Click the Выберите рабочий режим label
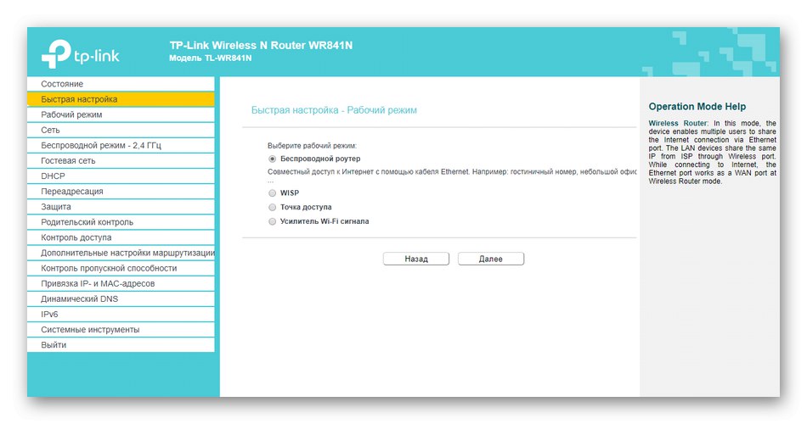807x424 pixels. coord(312,146)
